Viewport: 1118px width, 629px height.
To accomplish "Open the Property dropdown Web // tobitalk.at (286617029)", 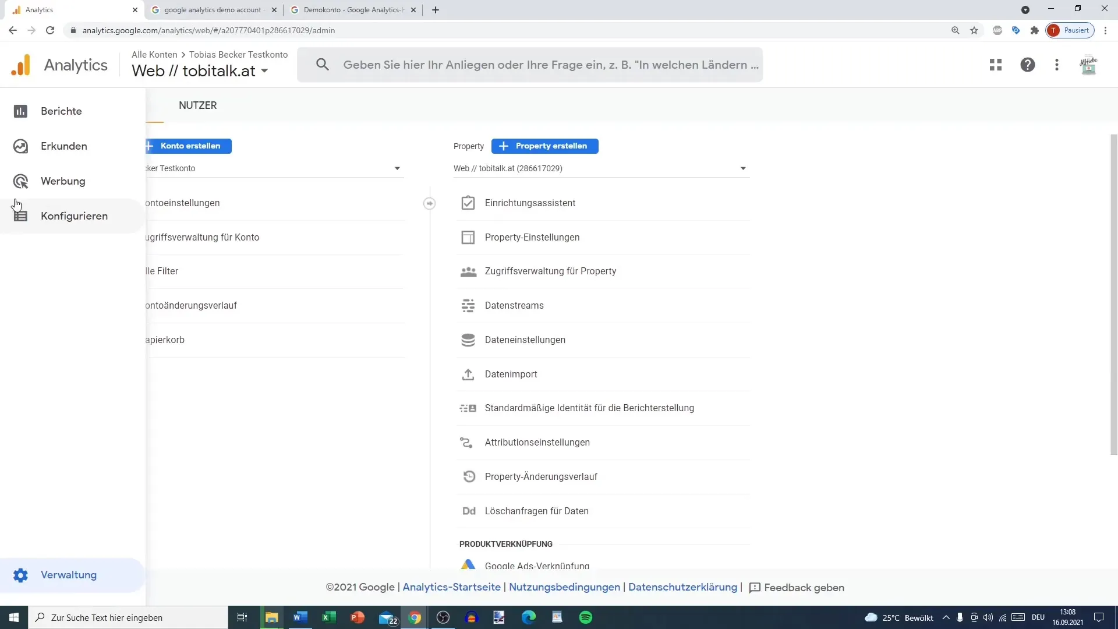I will [x=601, y=168].
